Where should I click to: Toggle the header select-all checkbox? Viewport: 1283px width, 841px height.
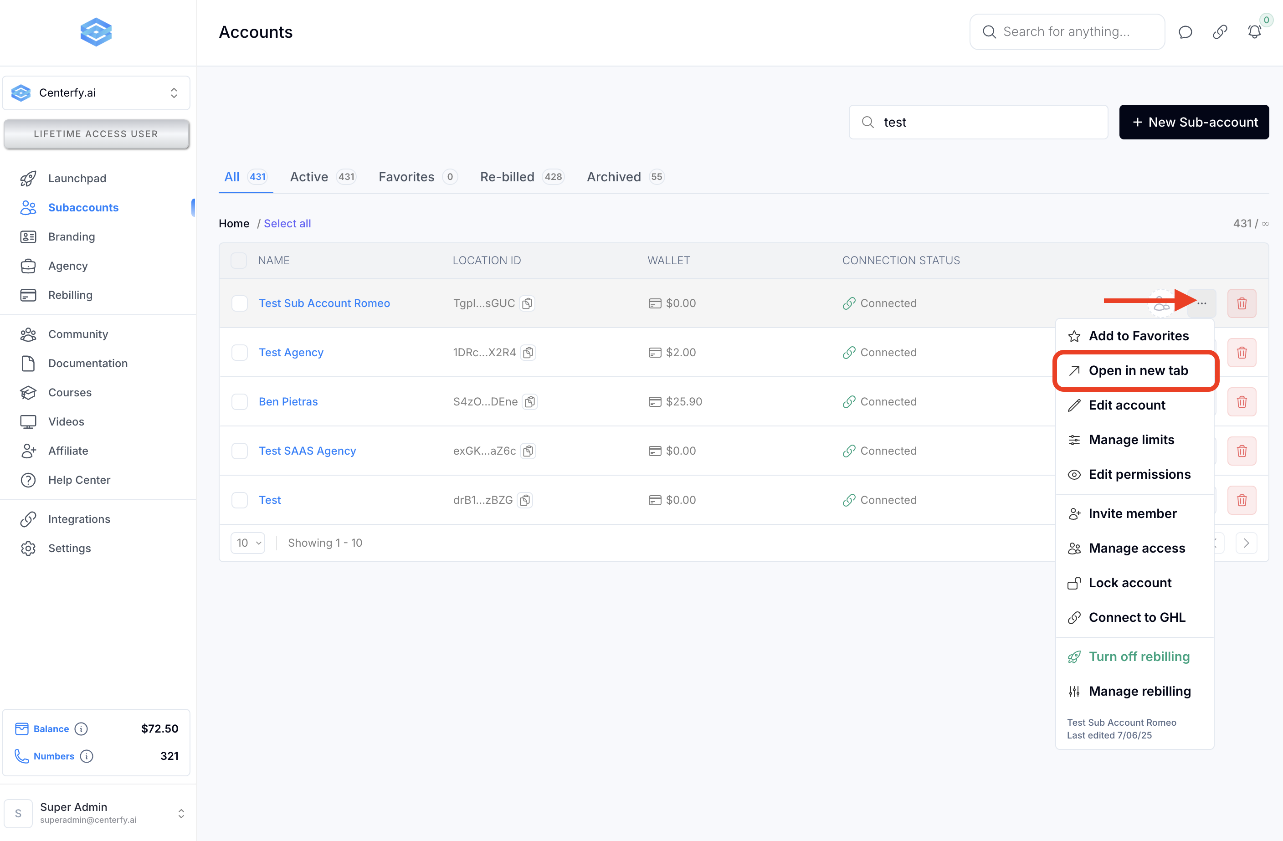coord(239,261)
